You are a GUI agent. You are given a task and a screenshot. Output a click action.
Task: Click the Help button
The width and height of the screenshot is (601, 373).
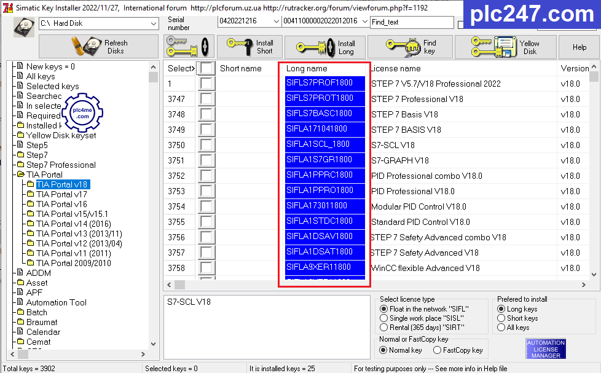tap(579, 47)
